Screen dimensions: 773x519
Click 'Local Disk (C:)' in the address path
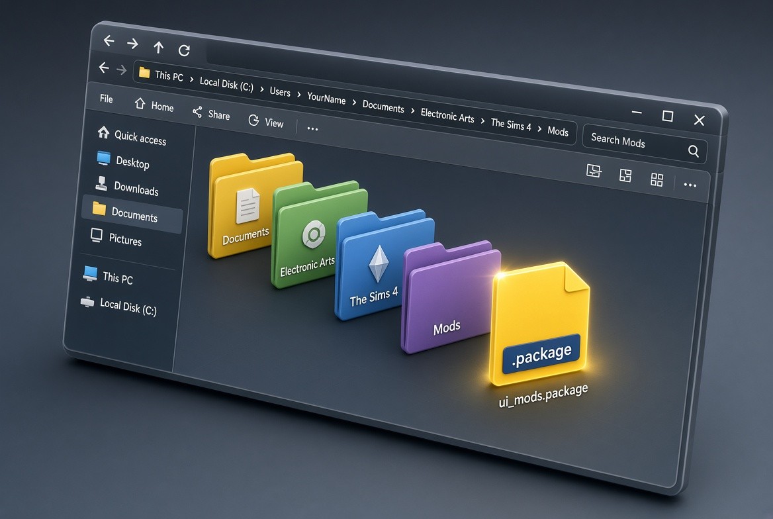pyautogui.click(x=226, y=84)
